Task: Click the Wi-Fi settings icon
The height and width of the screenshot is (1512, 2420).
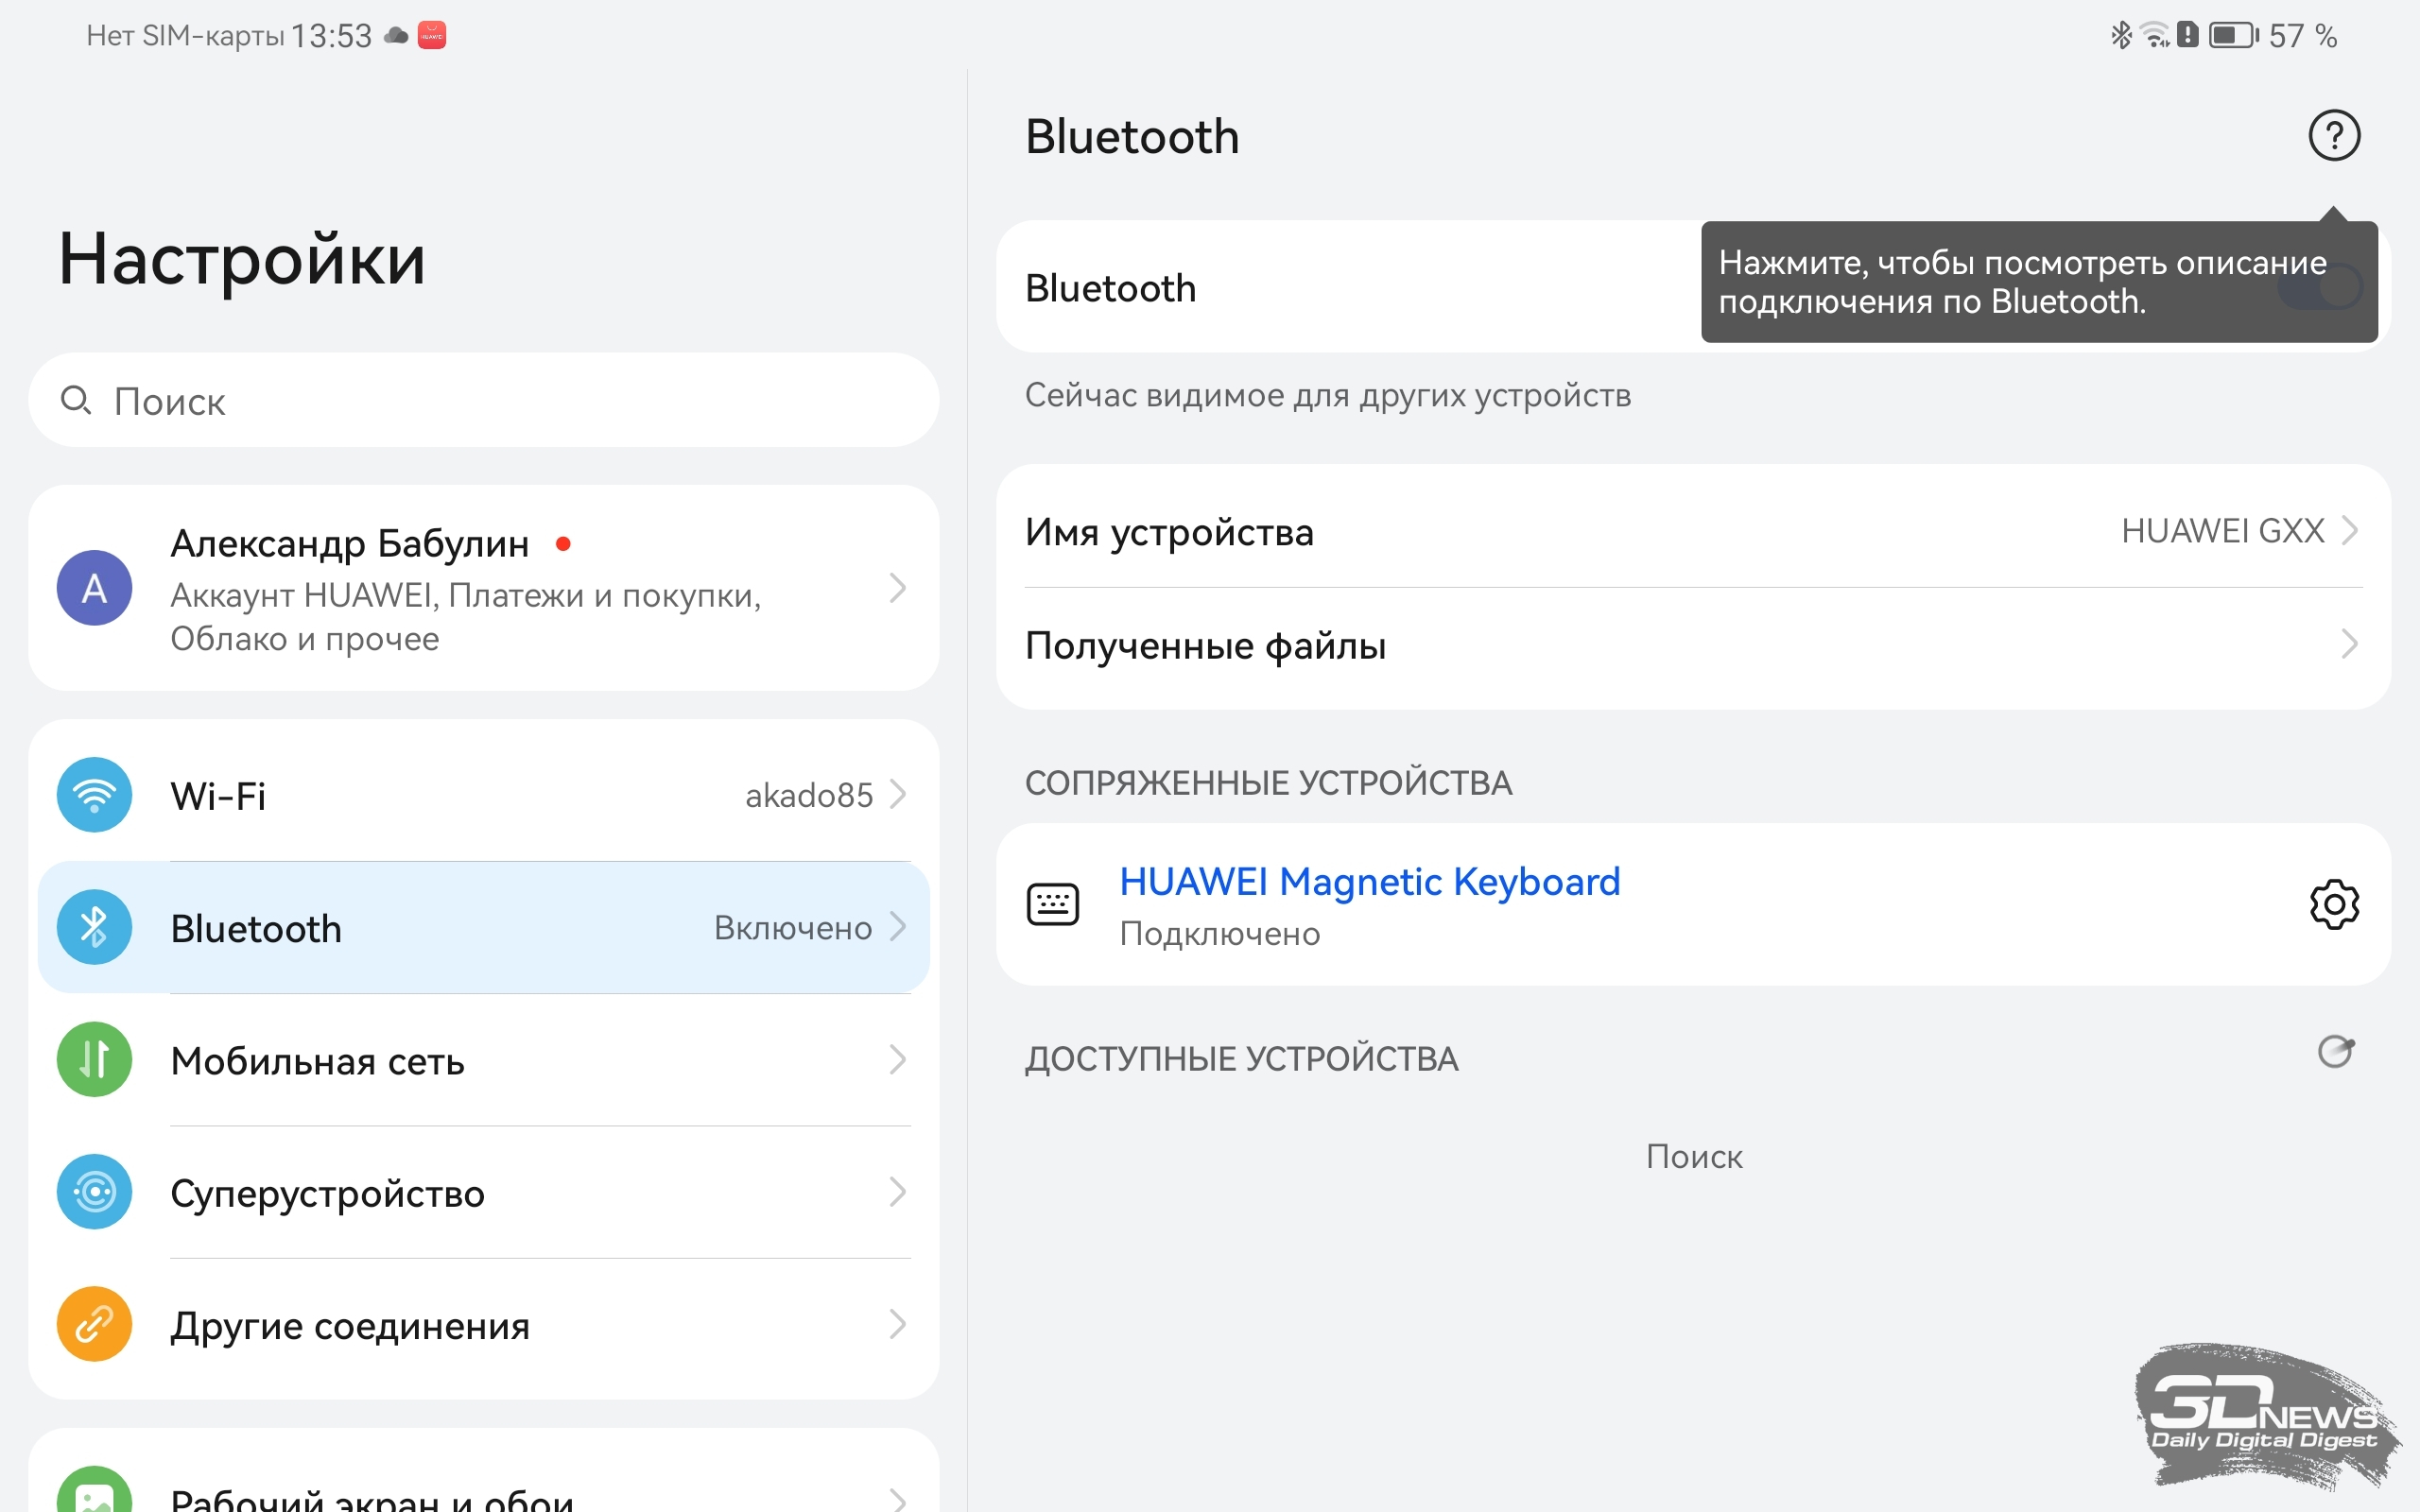Action: point(94,796)
